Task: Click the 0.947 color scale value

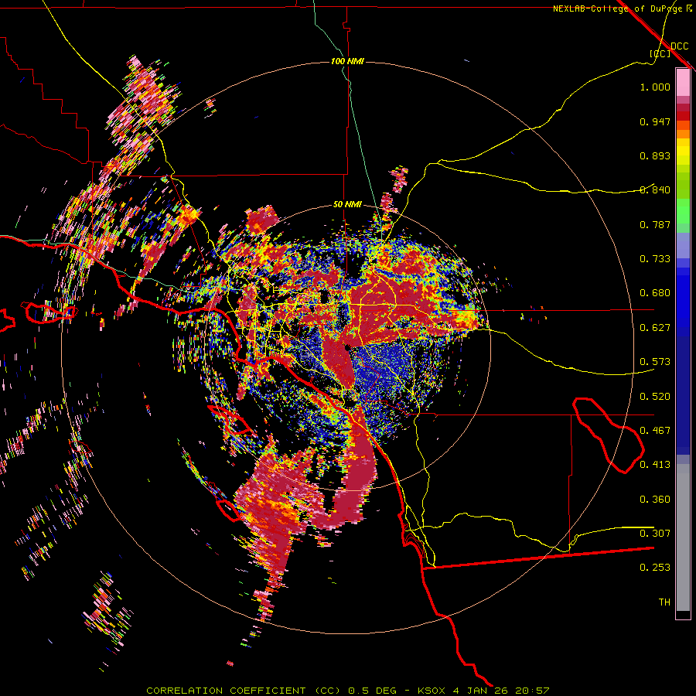Action: coord(655,121)
